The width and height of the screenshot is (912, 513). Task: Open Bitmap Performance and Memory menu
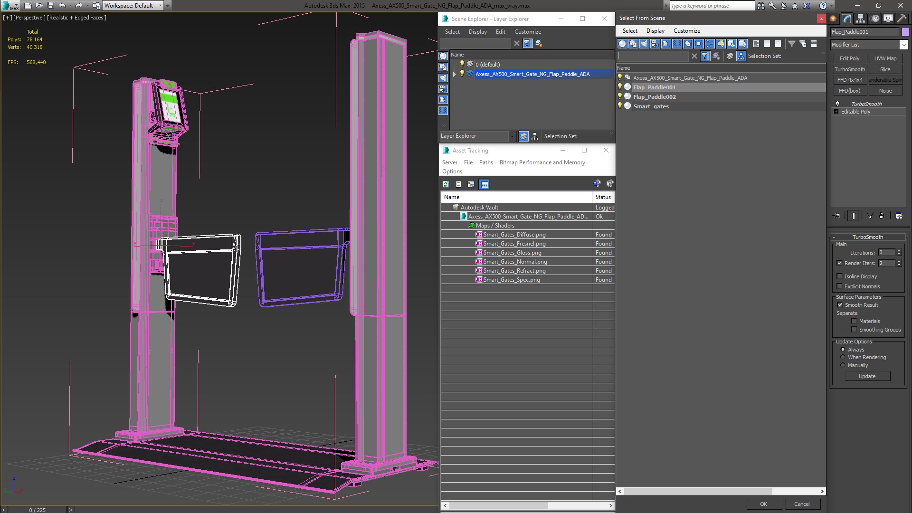pyautogui.click(x=542, y=162)
